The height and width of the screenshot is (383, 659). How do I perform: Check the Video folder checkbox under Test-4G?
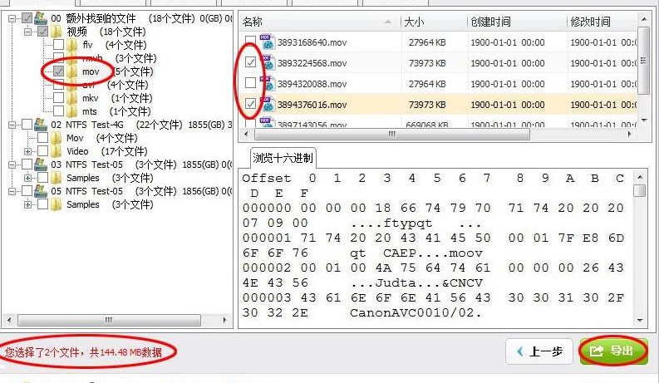(x=43, y=151)
